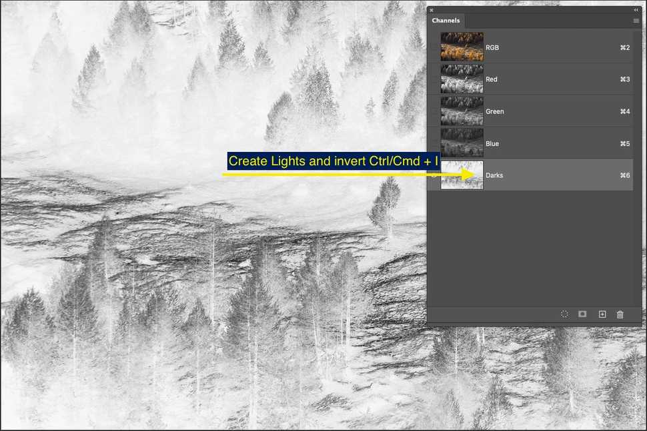The width and height of the screenshot is (647, 431).
Task: Click Save selection as channel icon
Action: click(582, 314)
